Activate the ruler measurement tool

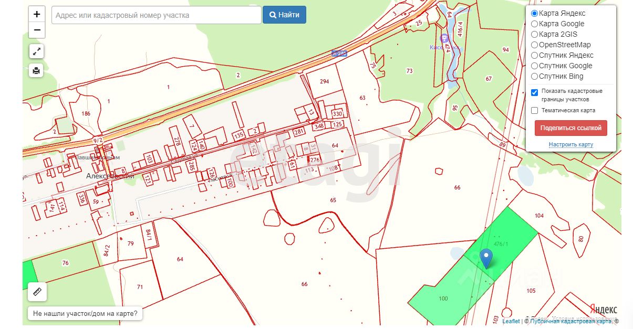click(x=37, y=291)
